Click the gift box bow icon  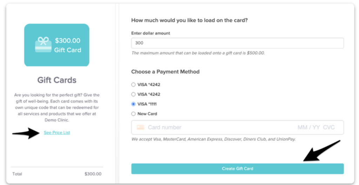click(x=43, y=45)
